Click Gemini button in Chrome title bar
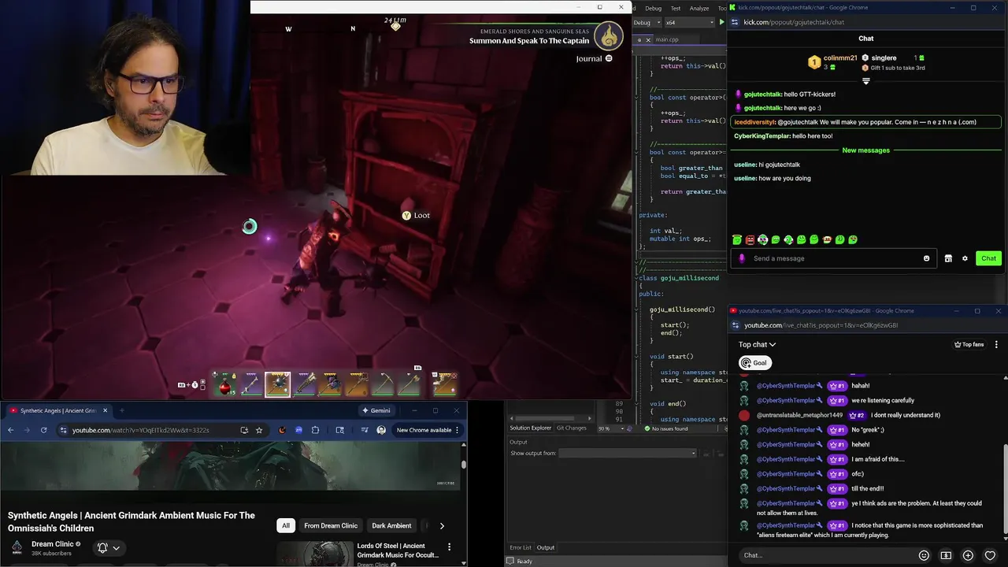The height and width of the screenshot is (567, 1008). (x=376, y=410)
